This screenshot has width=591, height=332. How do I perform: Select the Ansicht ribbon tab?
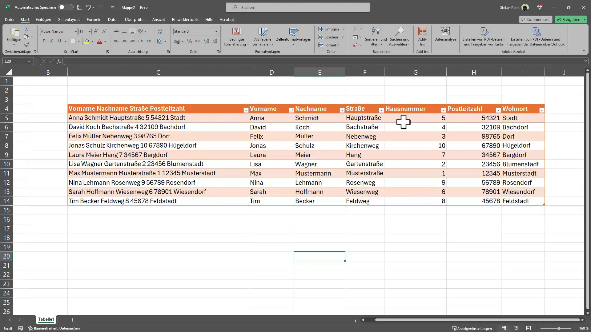(158, 19)
